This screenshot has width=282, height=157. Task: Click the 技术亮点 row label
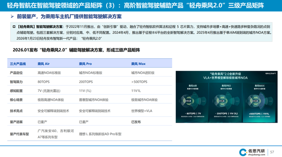[16, 111]
